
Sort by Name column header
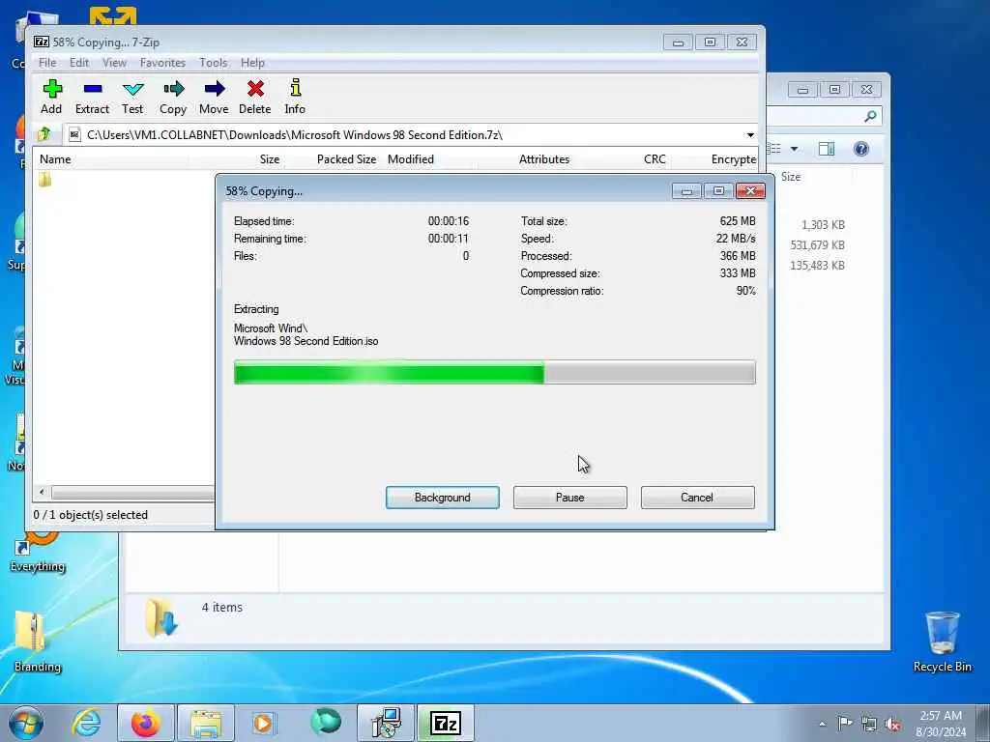pyautogui.click(x=55, y=159)
